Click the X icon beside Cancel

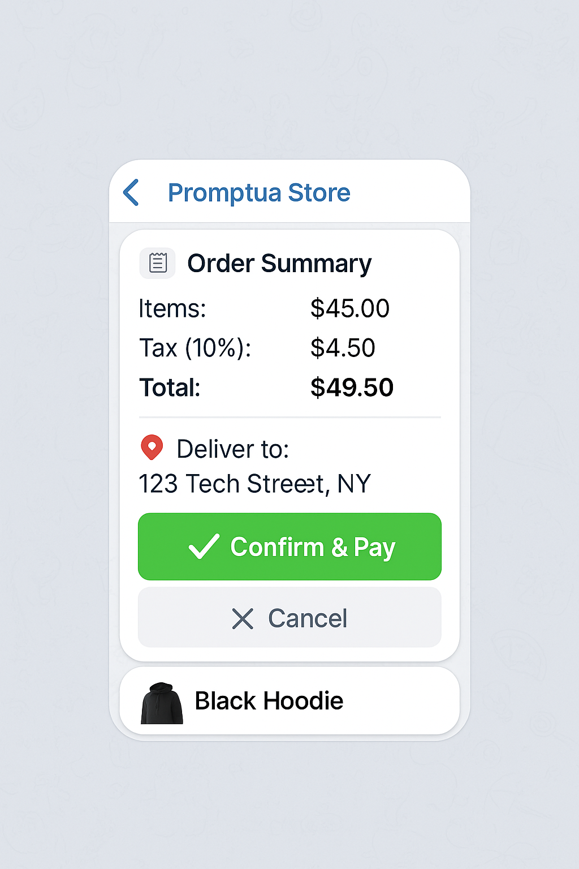tap(243, 618)
